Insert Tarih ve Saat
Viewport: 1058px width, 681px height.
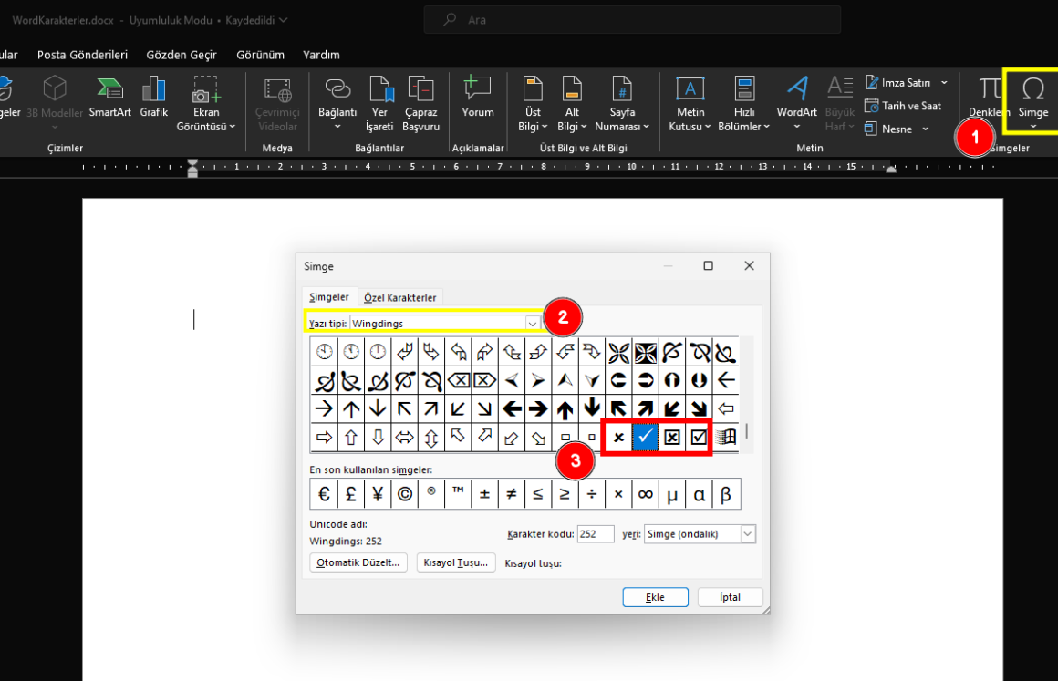click(x=904, y=106)
